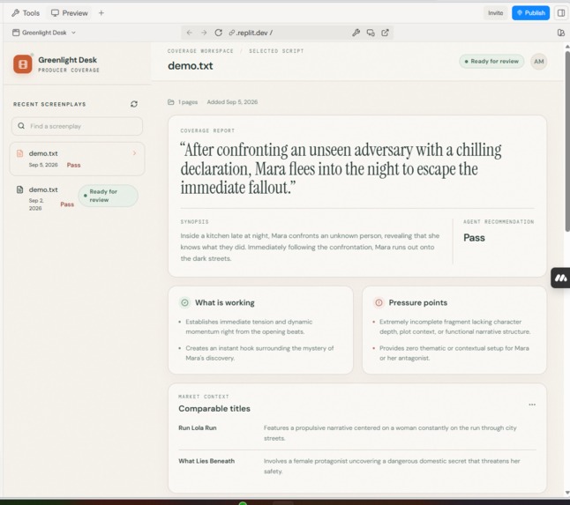Click Added Sep 5, 2026 text
Viewport: 570px width, 505px height.
pyautogui.click(x=232, y=102)
